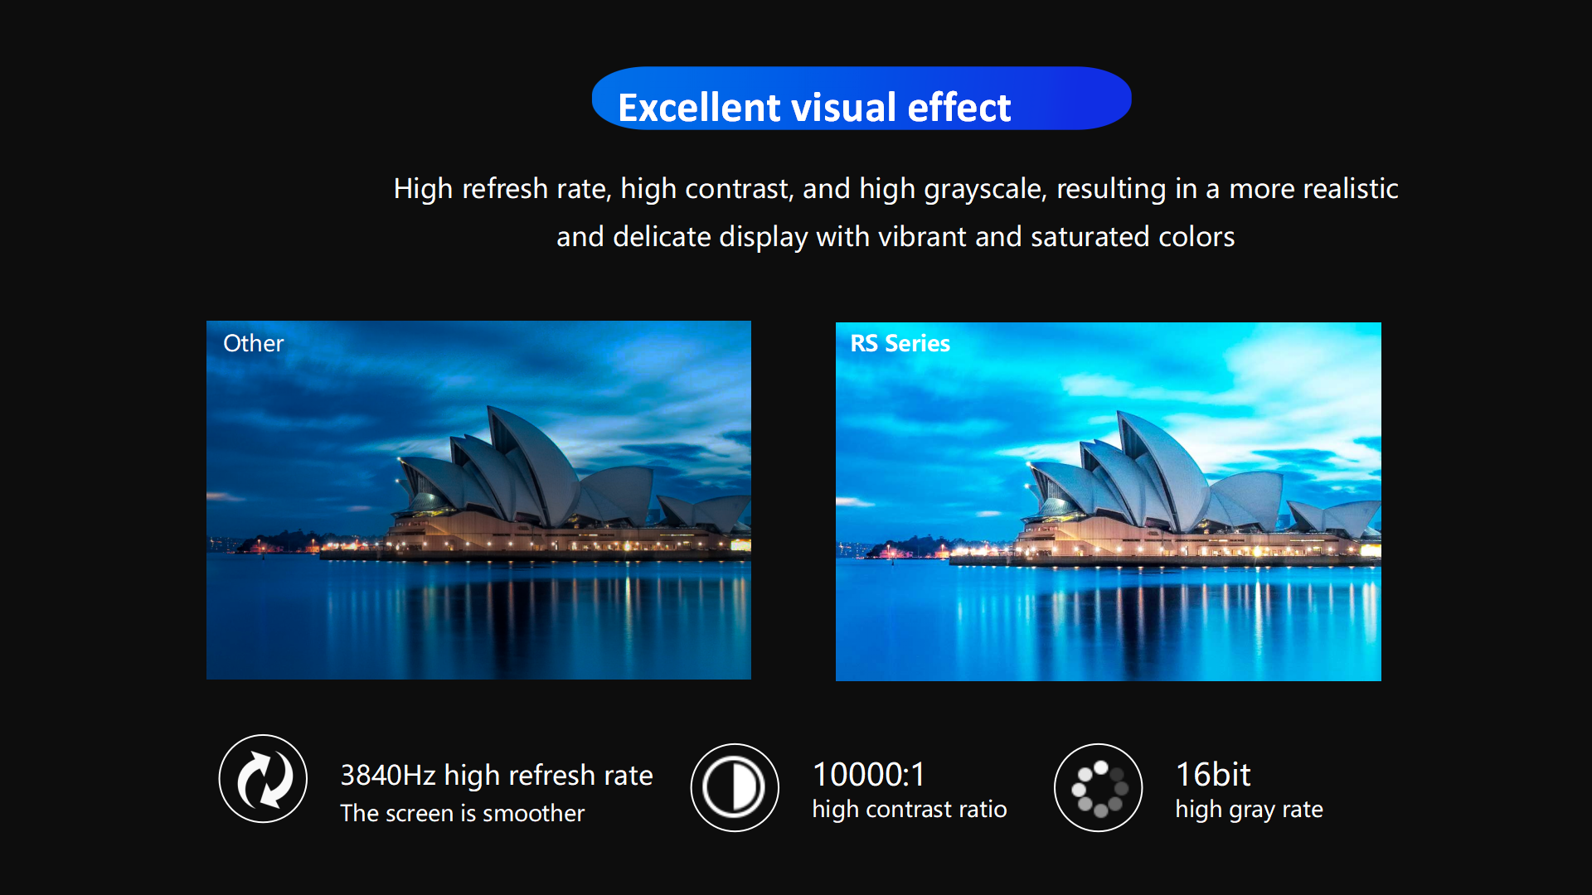Click 'The screen is smoother' caption

[462, 813]
